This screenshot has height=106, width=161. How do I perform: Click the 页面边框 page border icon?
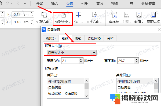153,15
